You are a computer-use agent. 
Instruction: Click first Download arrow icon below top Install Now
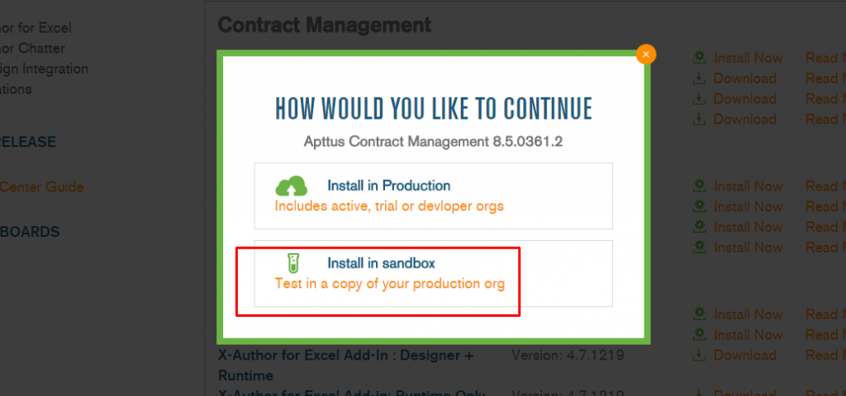[x=699, y=78]
